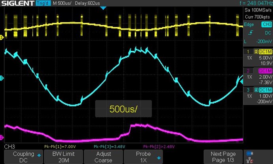Viewport: 273px width, 164px height.
Task: Click channel 1 bandwidth limit B icon
Action: click(x=256, y=52)
